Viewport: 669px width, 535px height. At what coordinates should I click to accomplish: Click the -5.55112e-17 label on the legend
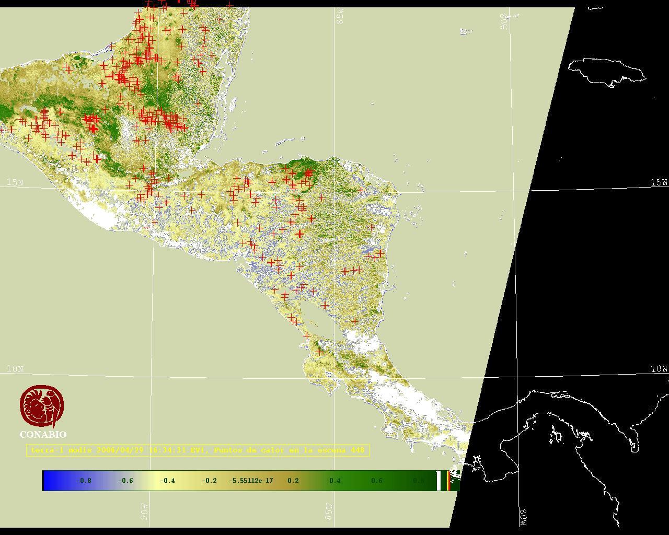click(251, 481)
